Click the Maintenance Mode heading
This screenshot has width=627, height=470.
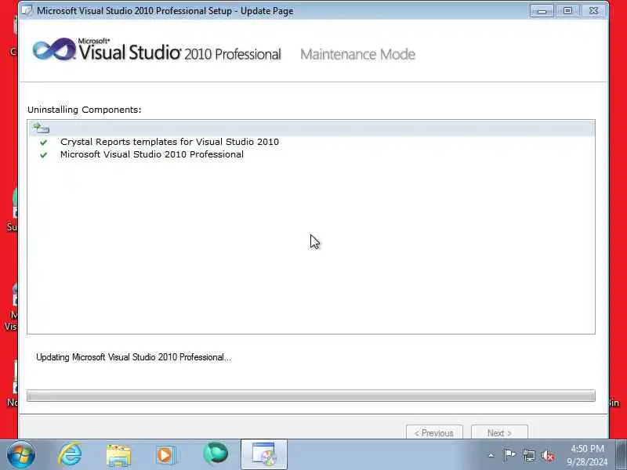358,54
